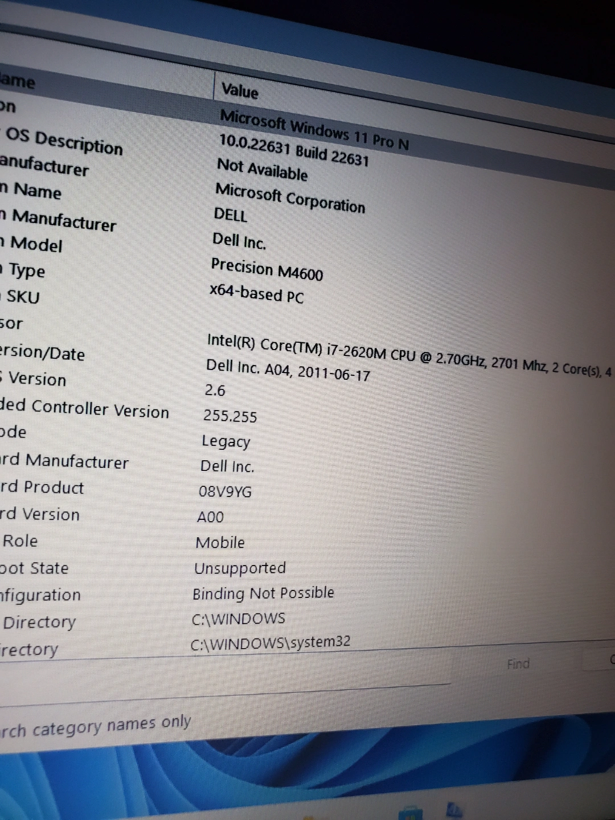This screenshot has width=615, height=820.
Task: Toggle Search category names only option
Action: 96,727
